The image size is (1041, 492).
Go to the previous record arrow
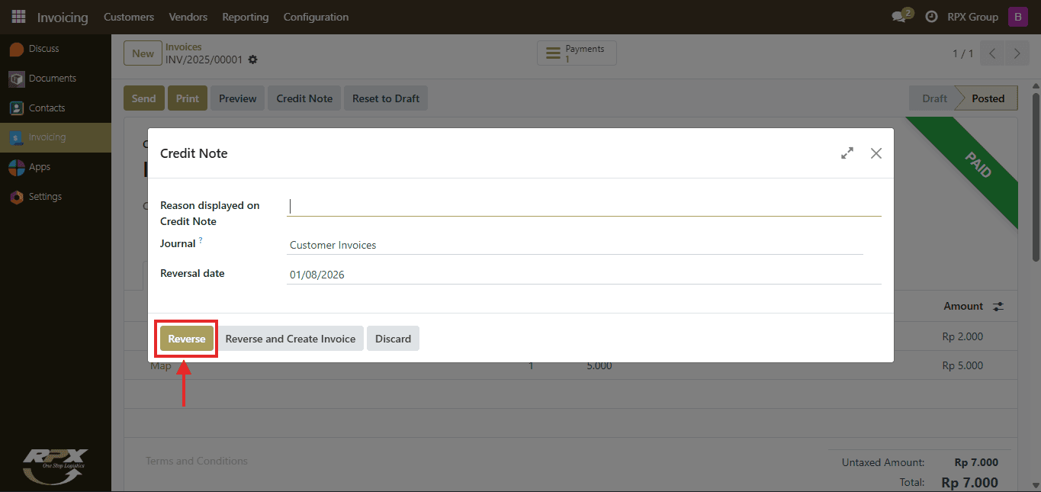click(x=992, y=53)
